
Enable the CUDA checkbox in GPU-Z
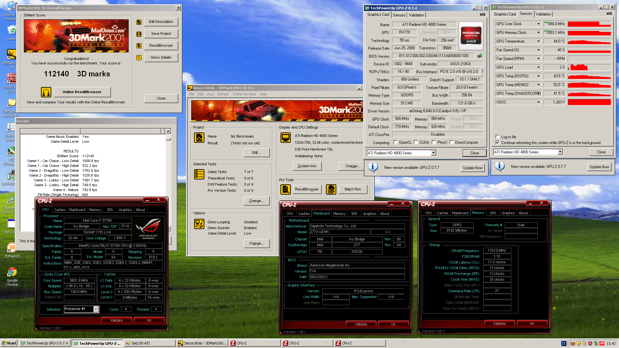tap(416, 142)
